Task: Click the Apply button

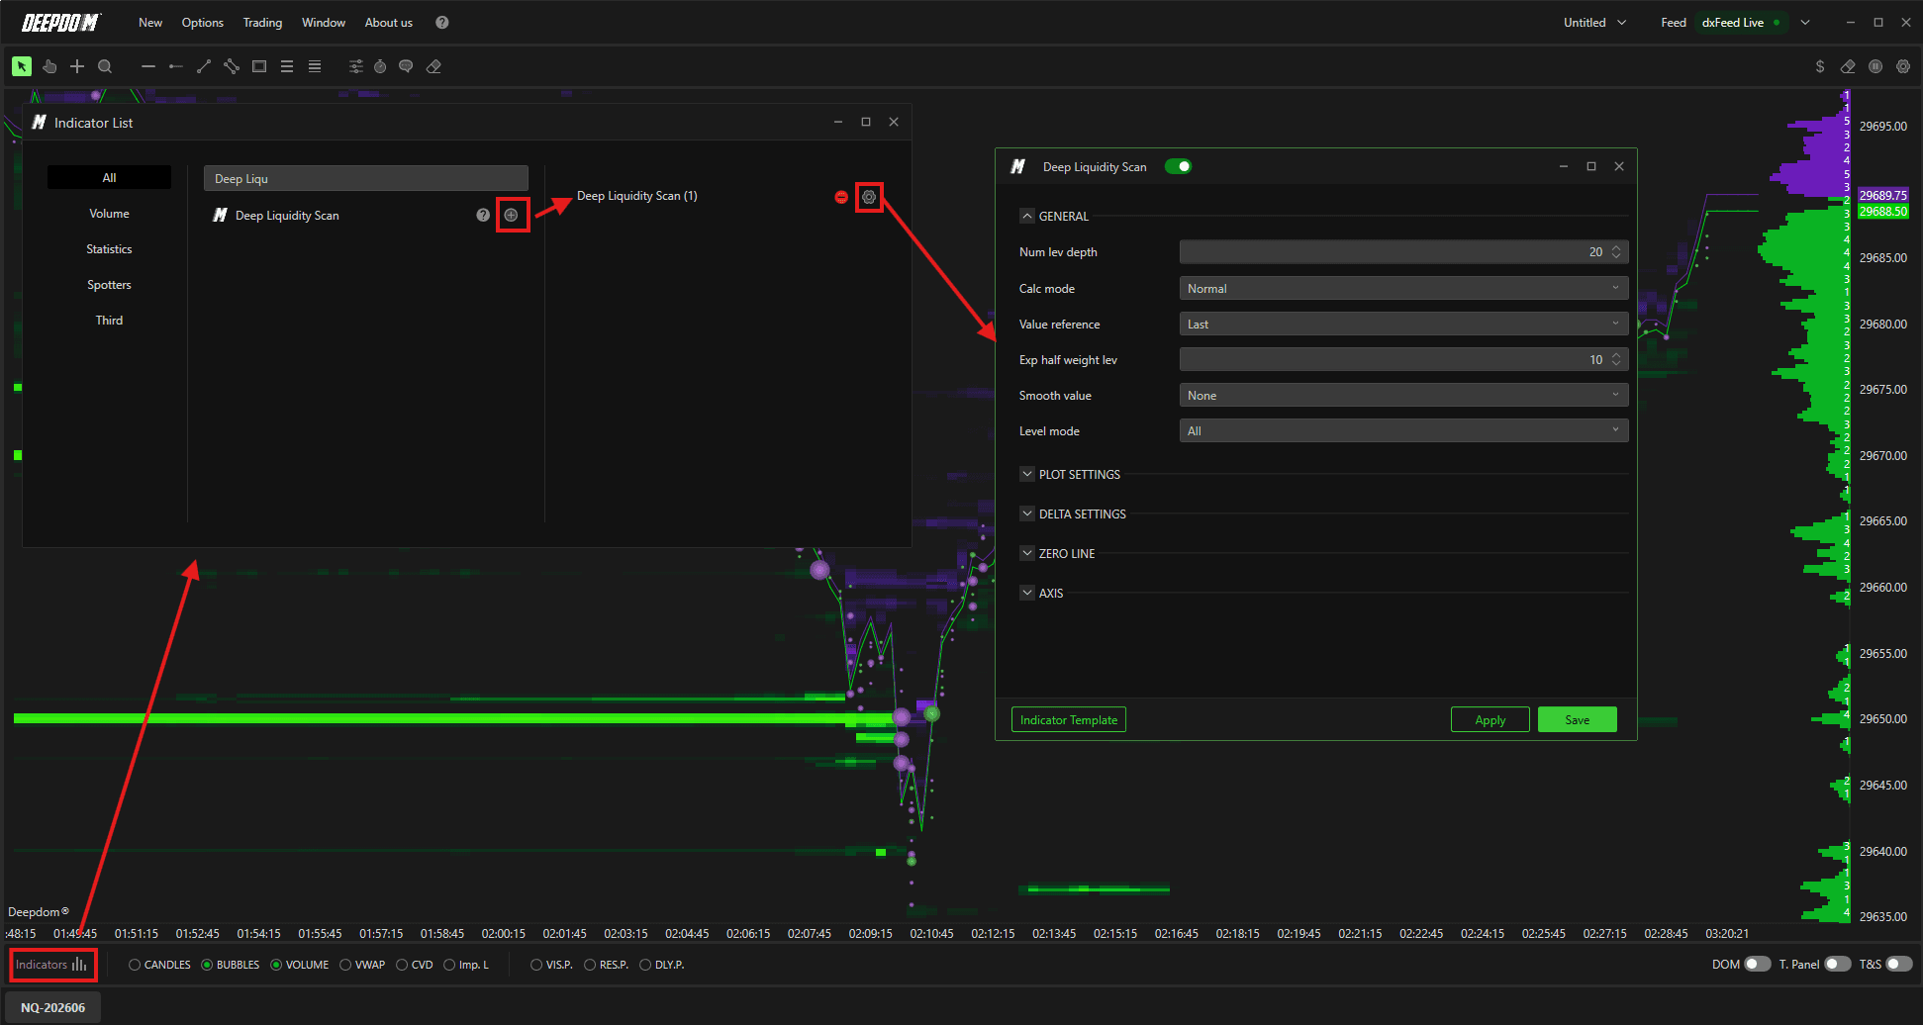Action: (1490, 719)
